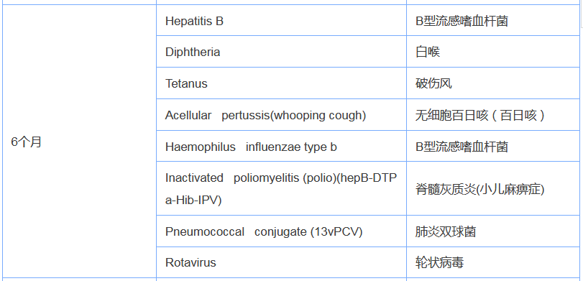Screen dimensions: 583x281
Task: Select the 轮状病毒 cell
Action: 493,262
